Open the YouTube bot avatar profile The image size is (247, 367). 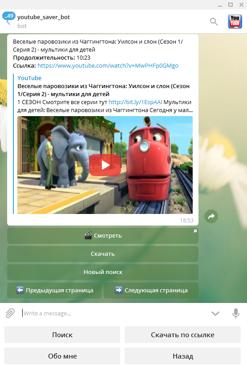pyautogui.click(x=235, y=21)
